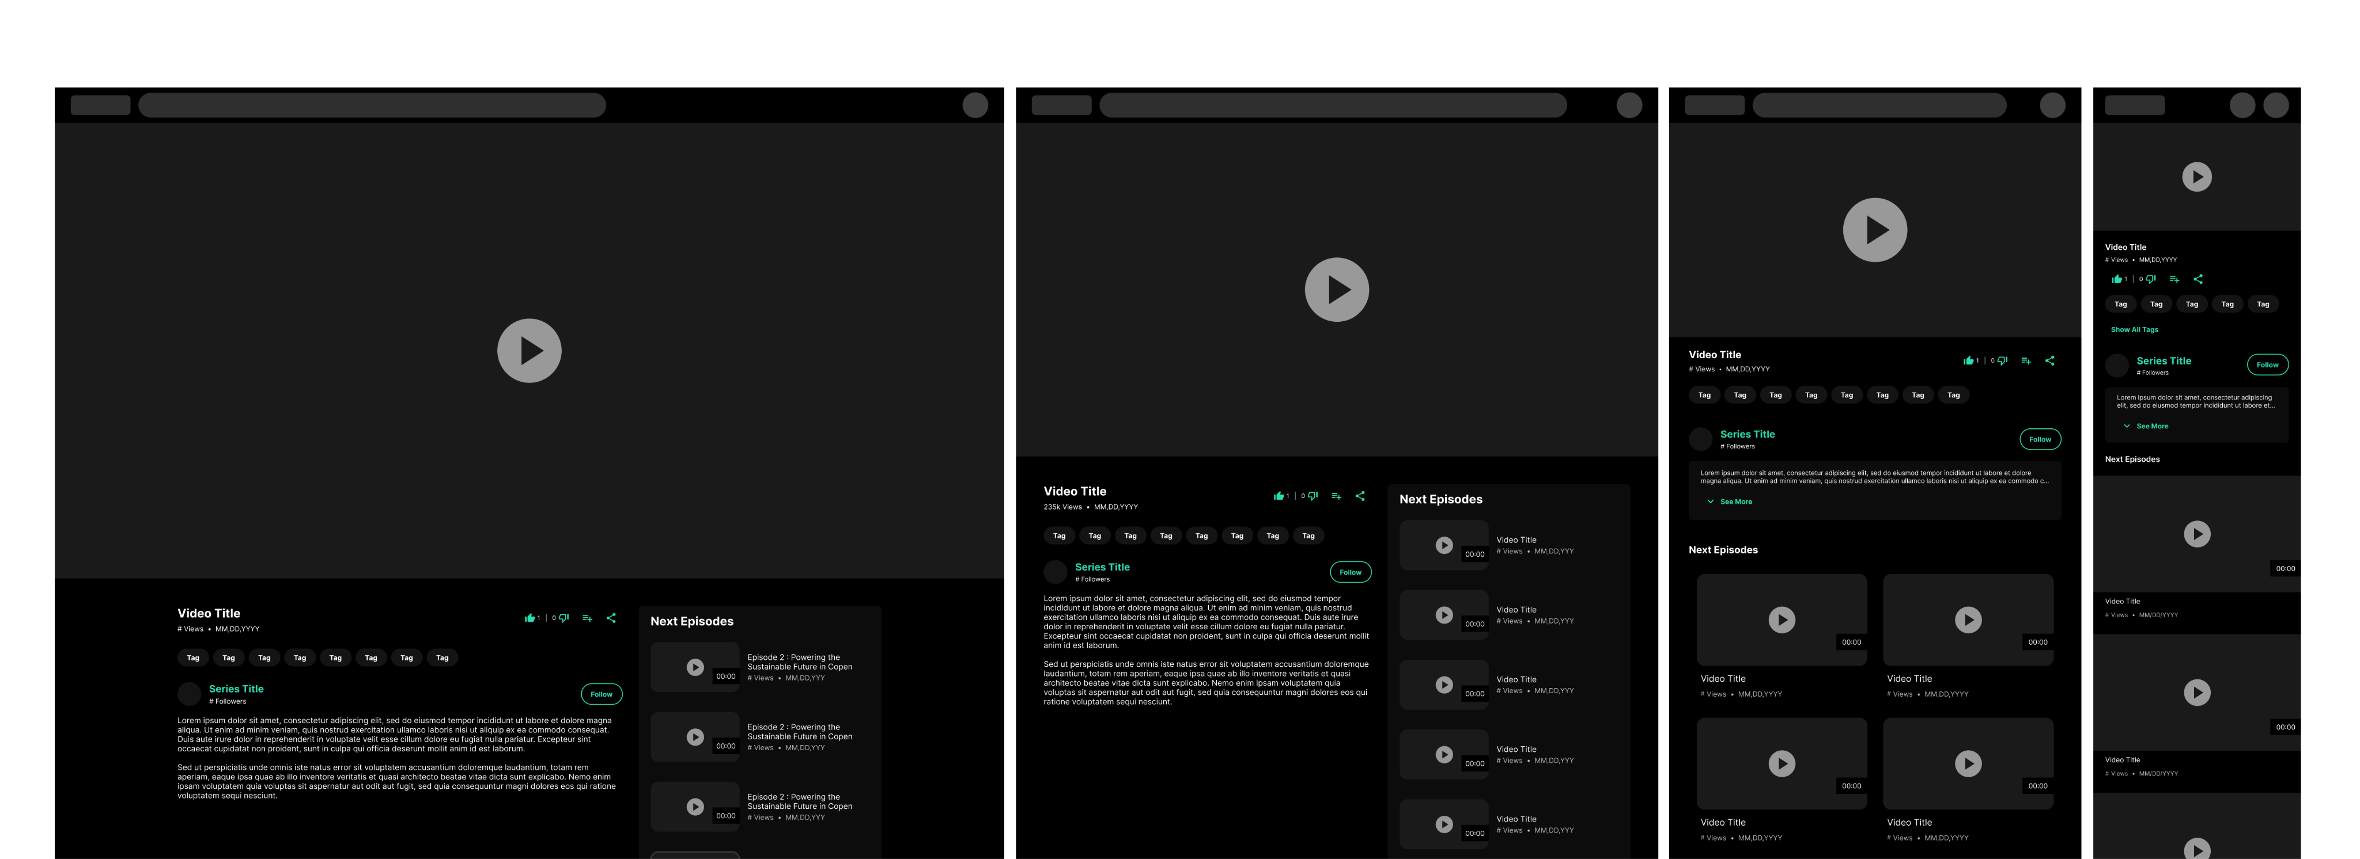Click thumbs-up icon in 235k Views layout
The width and height of the screenshot is (2360, 859).
pyautogui.click(x=1278, y=496)
